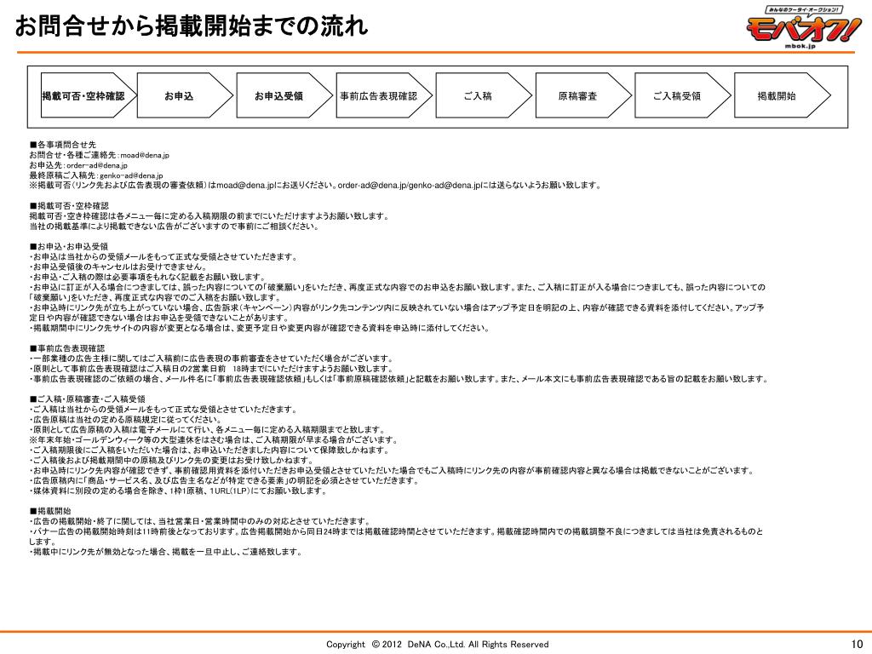The width and height of the screenshot is (872, 654).
Task: Select the お申込受領 step arrow
Action: point(284,95)
